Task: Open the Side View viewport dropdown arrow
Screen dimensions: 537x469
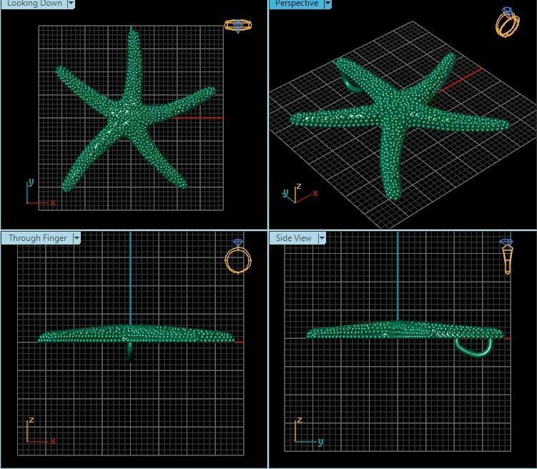Action: click(322, 237)
